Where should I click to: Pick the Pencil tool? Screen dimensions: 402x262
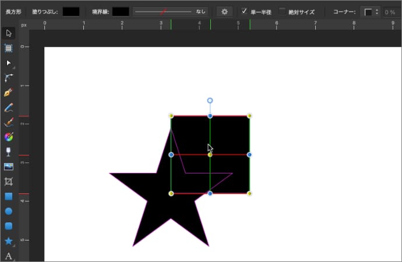click(x=9, y=108)
